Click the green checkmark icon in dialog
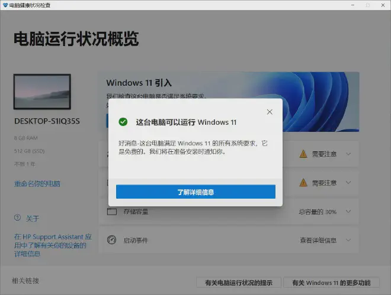Image resolution: width=391 pixels, height=295 pixels. tap(123, 122)
